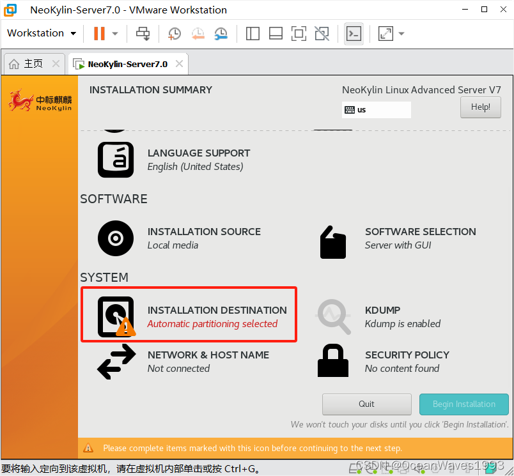514x476 pixels.
Task: Switch to Unity mode
Action: tap(322, 33)
